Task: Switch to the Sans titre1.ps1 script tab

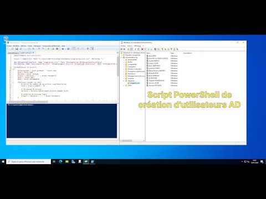Action: [13, 53]
